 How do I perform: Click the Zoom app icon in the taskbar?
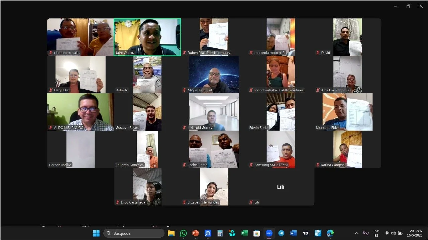(269, 233)
